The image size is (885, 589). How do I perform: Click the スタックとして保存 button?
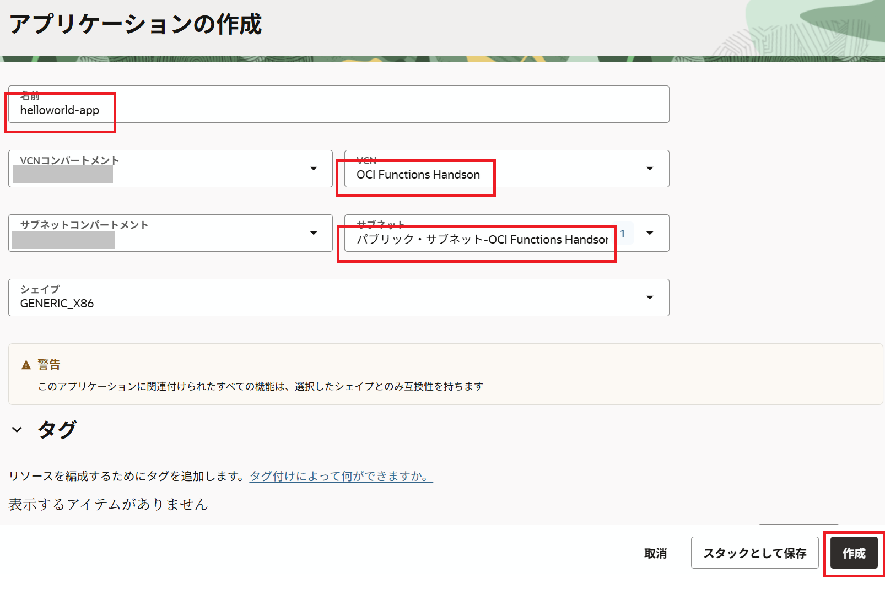[x=754, y=553]
